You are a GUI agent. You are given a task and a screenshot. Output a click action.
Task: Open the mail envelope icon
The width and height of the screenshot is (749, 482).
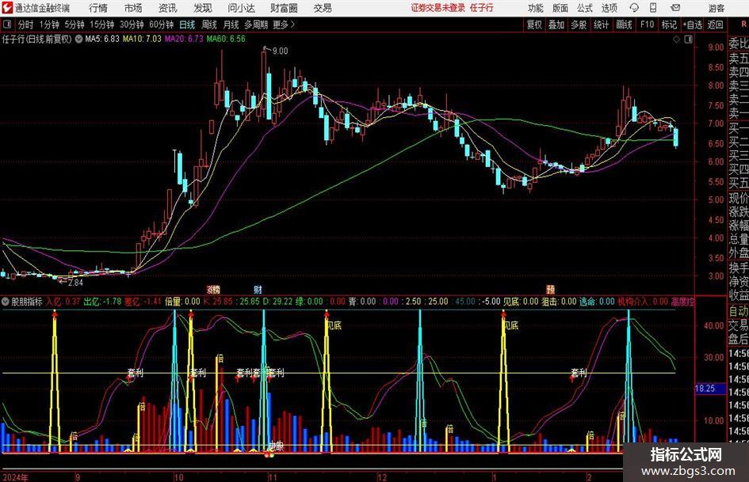pos(675,8)
